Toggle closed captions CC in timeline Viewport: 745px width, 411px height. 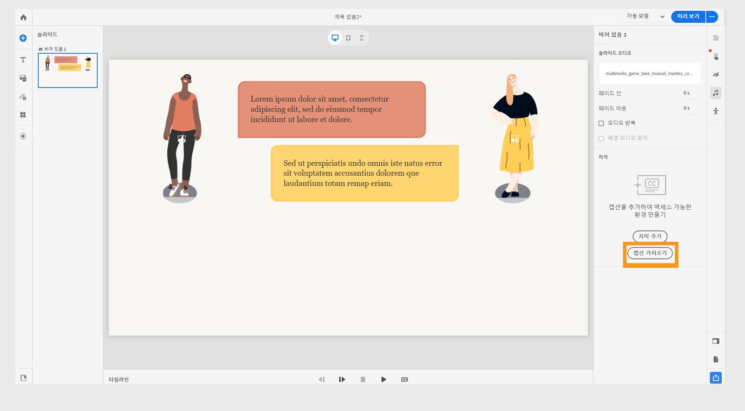coord(405,379)
